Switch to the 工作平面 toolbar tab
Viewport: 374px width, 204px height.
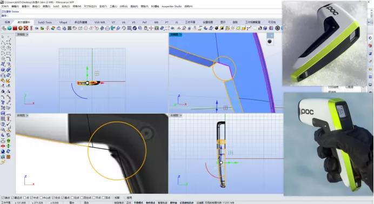[190, 22]
